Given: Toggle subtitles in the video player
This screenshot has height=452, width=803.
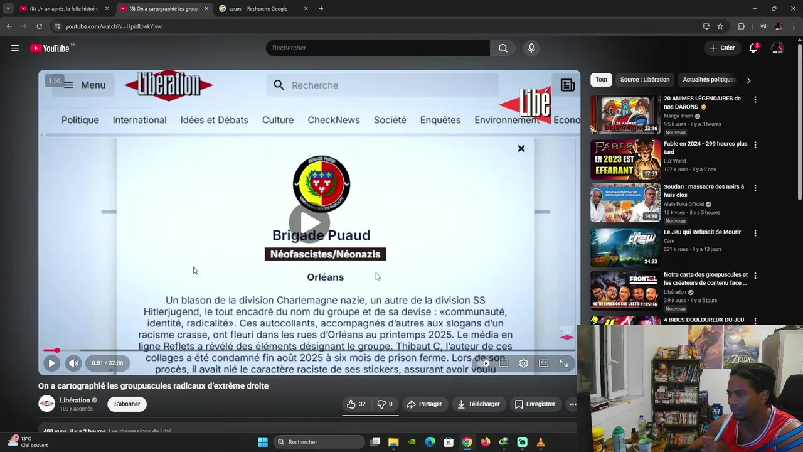Looking at the screenshot, I should (503, 363).
